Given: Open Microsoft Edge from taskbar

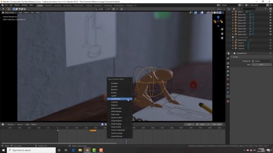Looking at the screenshot, I should tap(73, 150).
